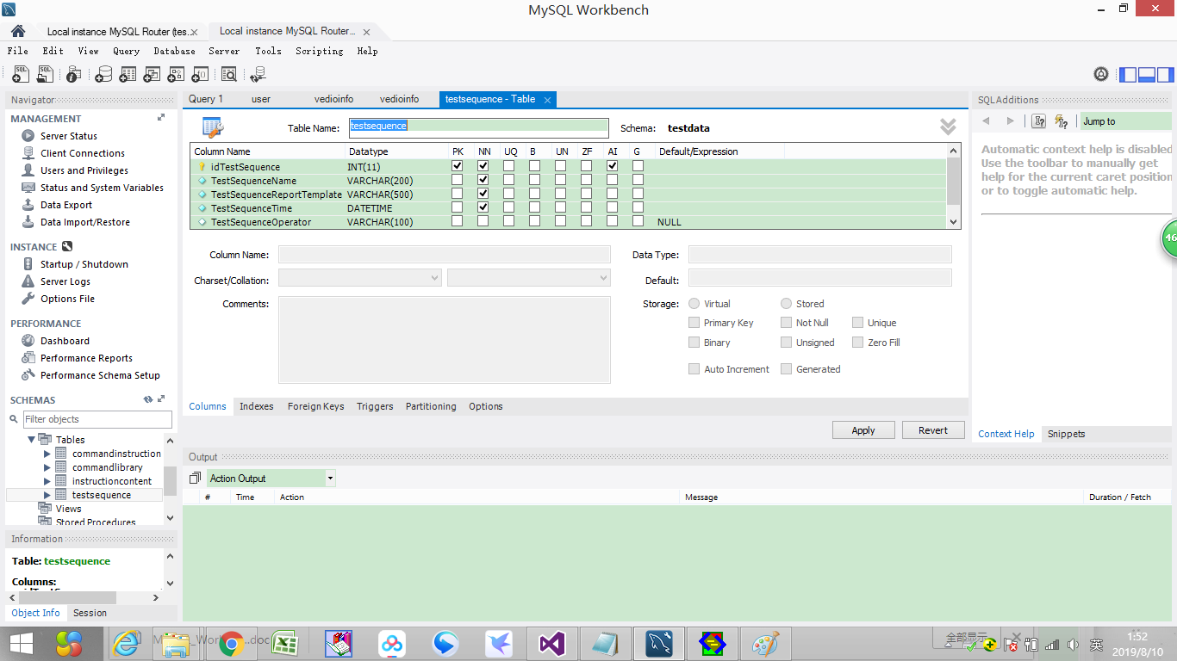Switch to the Foreign Keys tab

315,406
